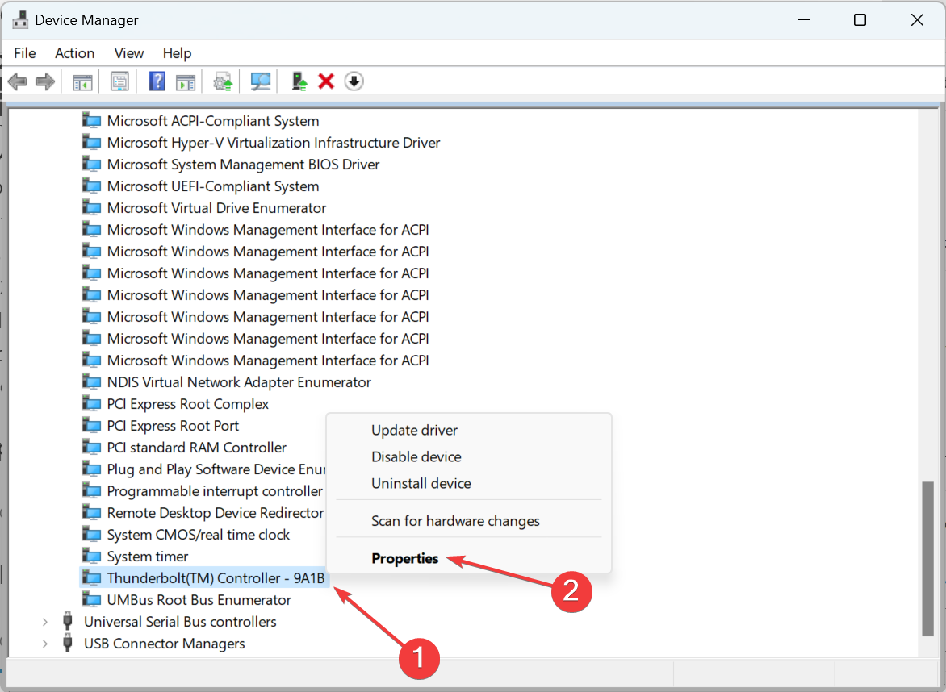Select PCI Express Root Port
Image resolution: width=946 pixels, height=692 pixels.
click(173, 426)
